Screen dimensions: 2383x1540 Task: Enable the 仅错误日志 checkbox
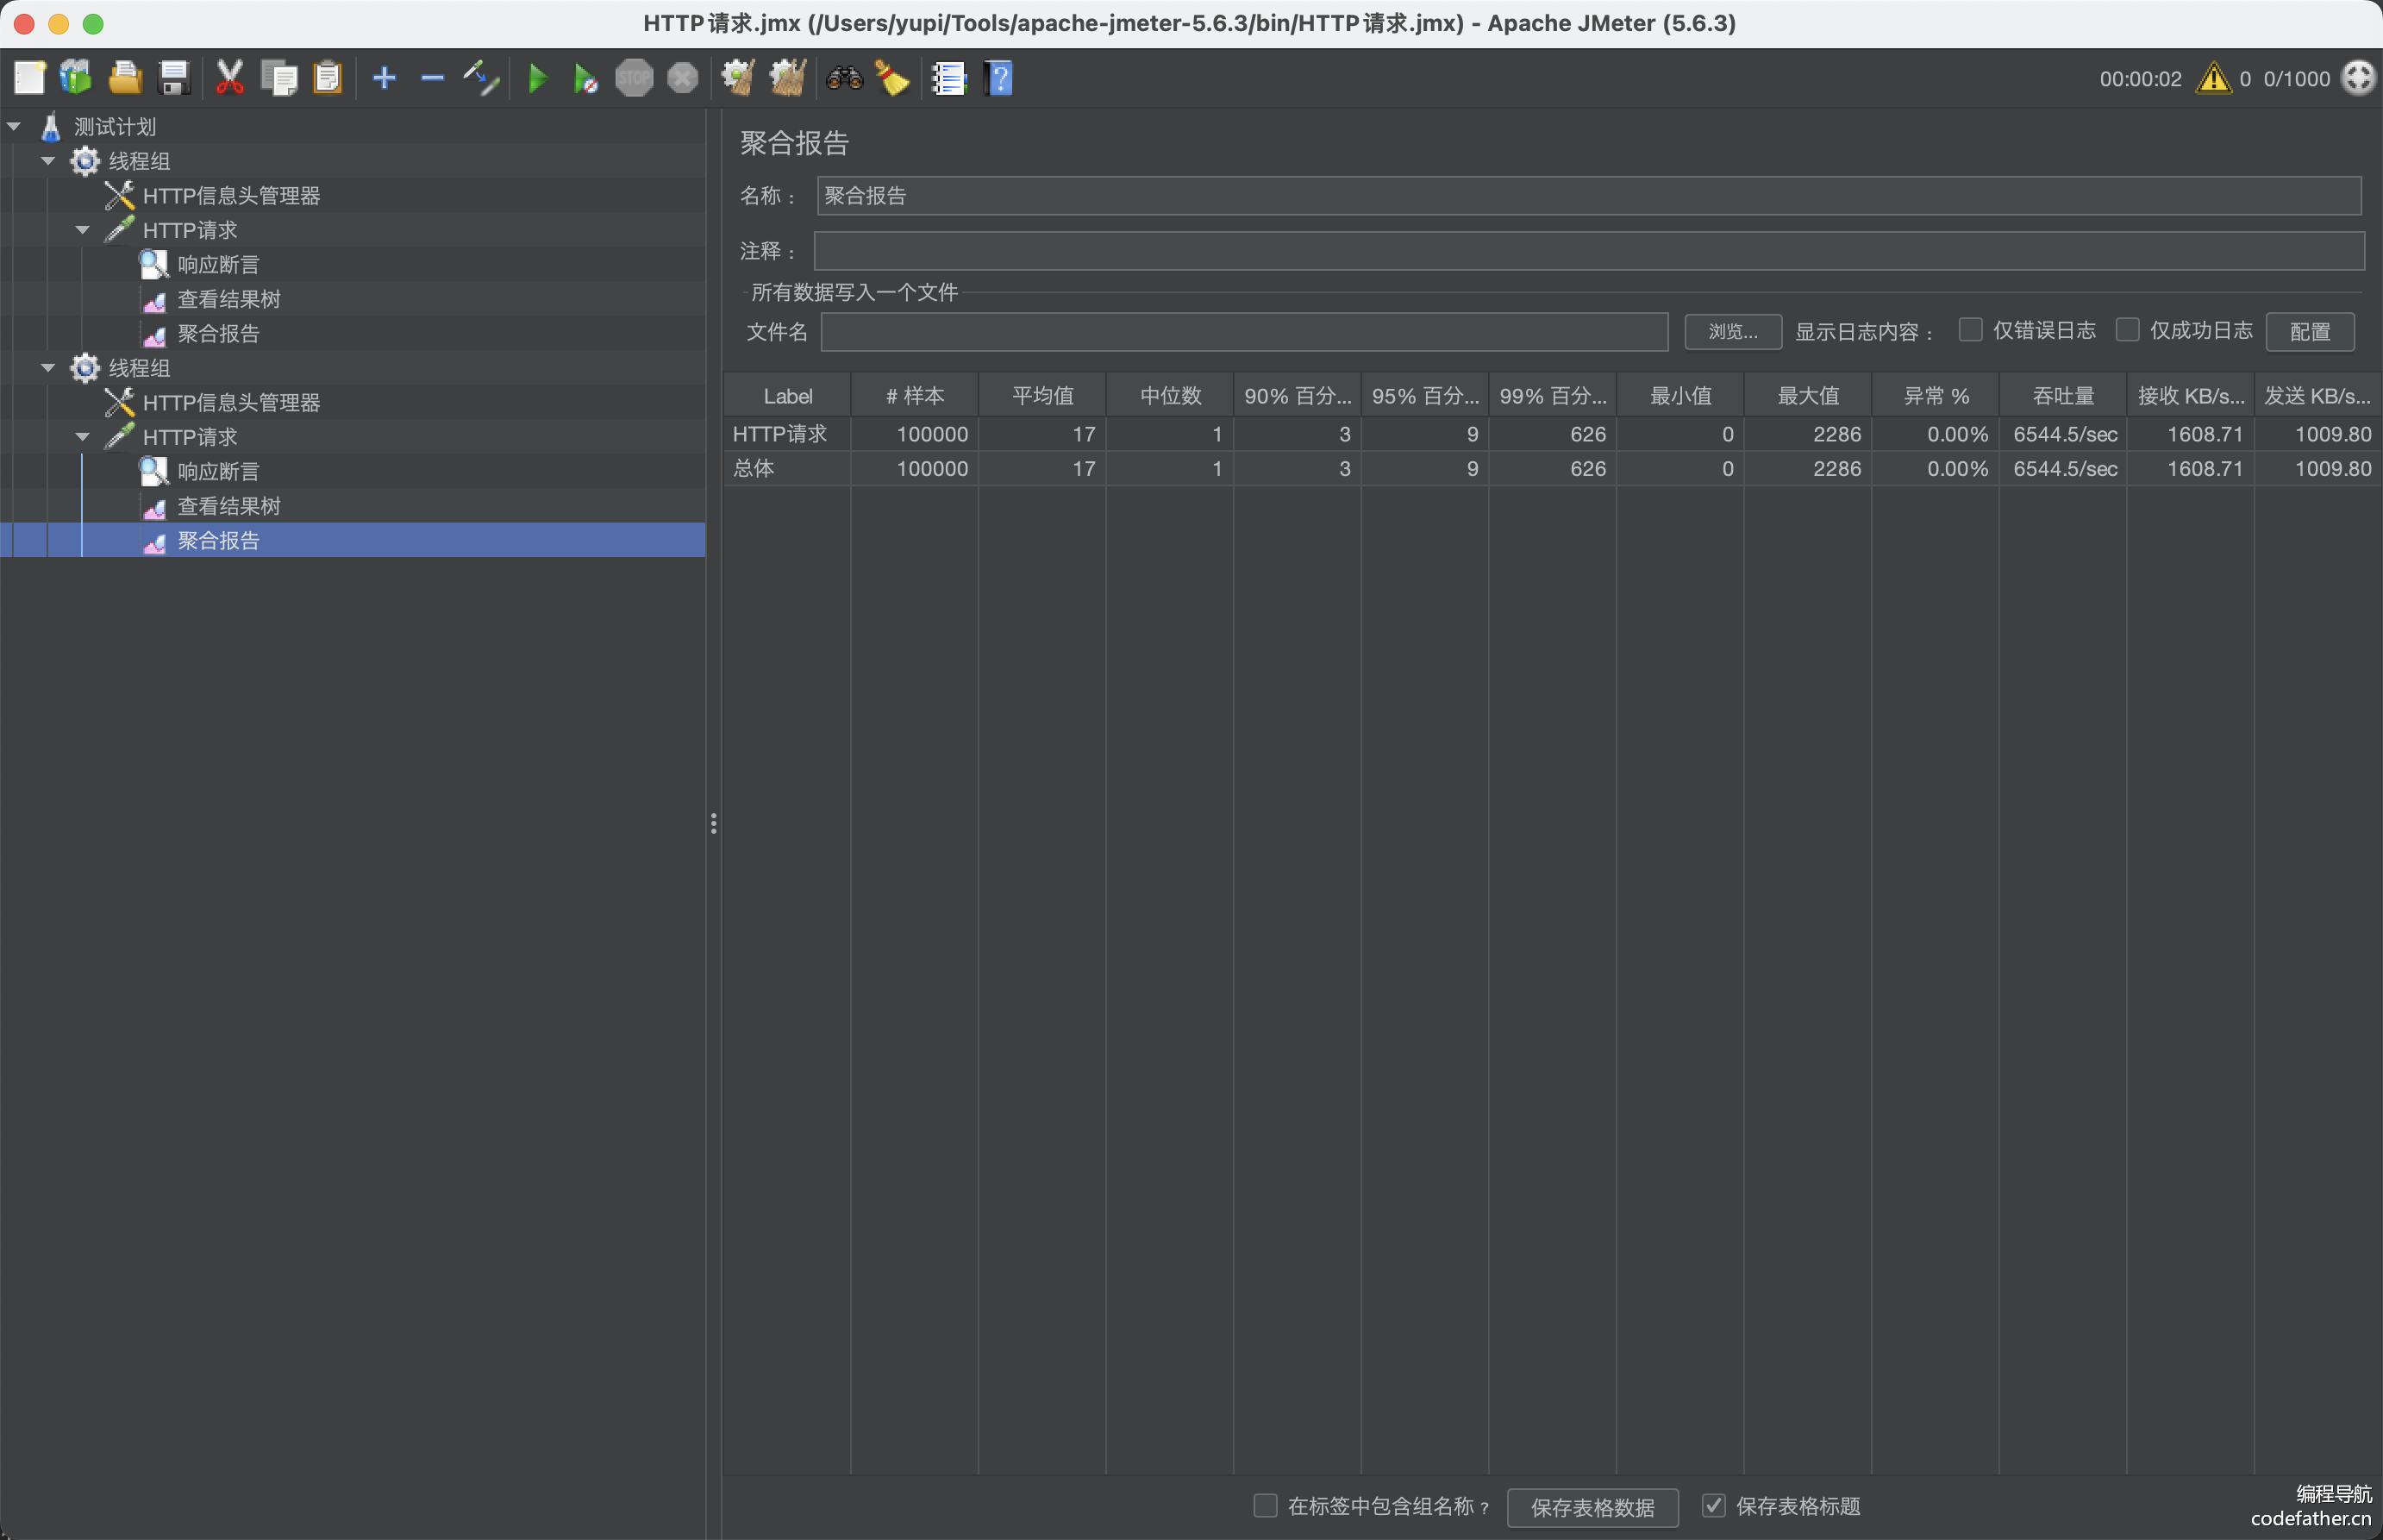tap(1970, 330)
